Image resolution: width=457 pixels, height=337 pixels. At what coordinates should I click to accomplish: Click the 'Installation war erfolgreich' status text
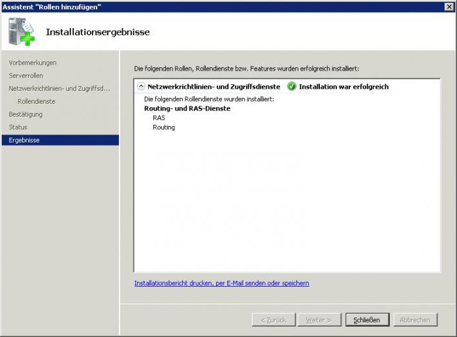pos(343,86)
